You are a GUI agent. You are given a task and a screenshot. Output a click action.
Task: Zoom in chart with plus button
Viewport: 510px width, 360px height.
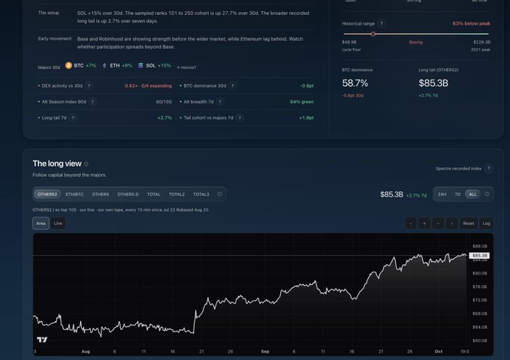(424, 223)
